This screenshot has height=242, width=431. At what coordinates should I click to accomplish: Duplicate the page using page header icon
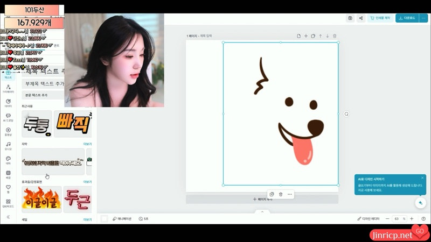click(x=313, y=36)
